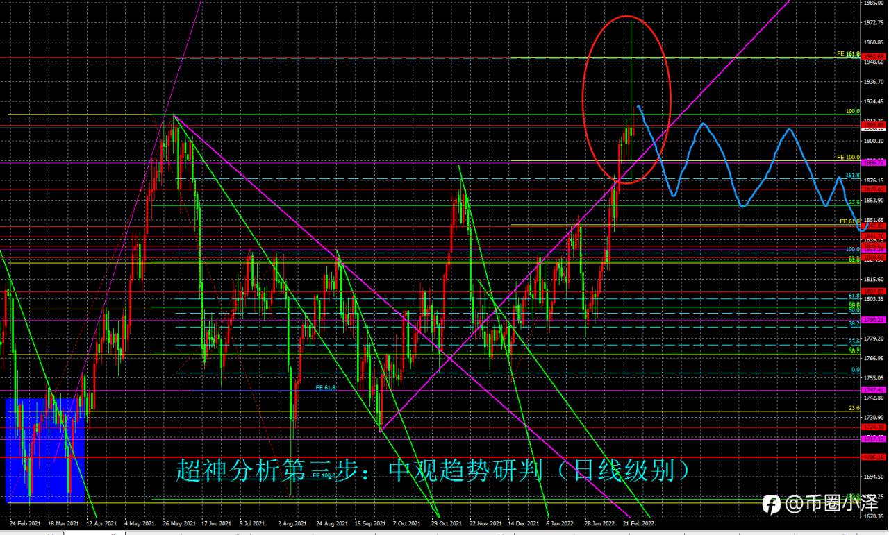Select the magenta 1717.12 price tag

click(874, 439)
